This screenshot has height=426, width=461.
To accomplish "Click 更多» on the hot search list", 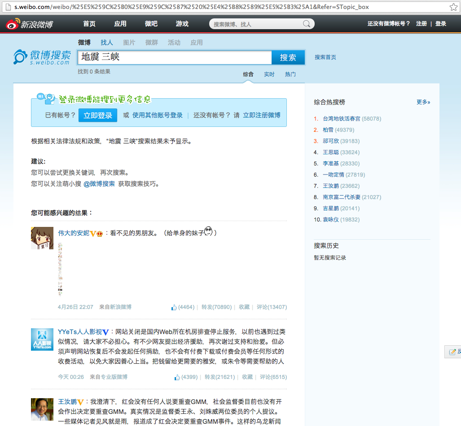I will pos(423,102).
